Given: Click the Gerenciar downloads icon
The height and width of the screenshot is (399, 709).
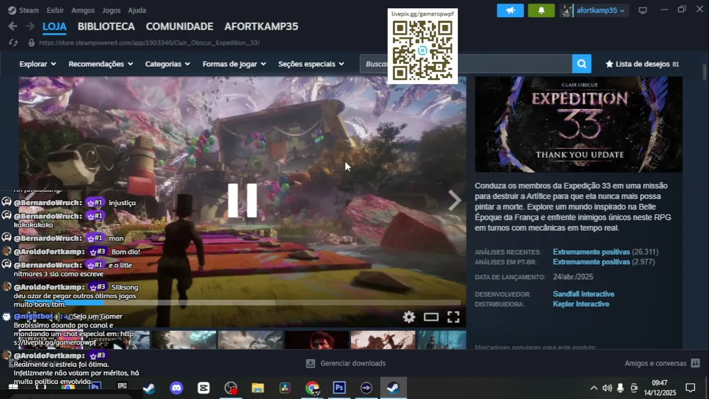Looking at the screenshot, I should click(x=311, y=364).
